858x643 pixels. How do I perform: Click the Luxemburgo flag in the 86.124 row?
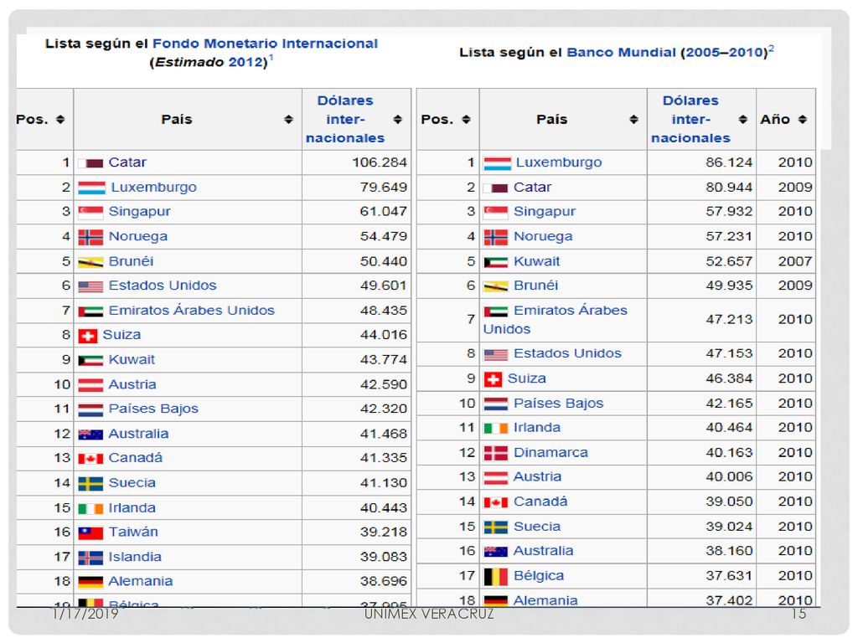(x=498, y=163)
